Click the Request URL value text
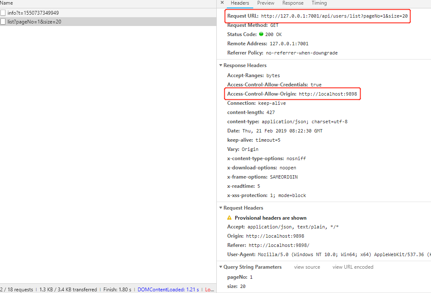The image size is (431, 293). coord(334,16)
